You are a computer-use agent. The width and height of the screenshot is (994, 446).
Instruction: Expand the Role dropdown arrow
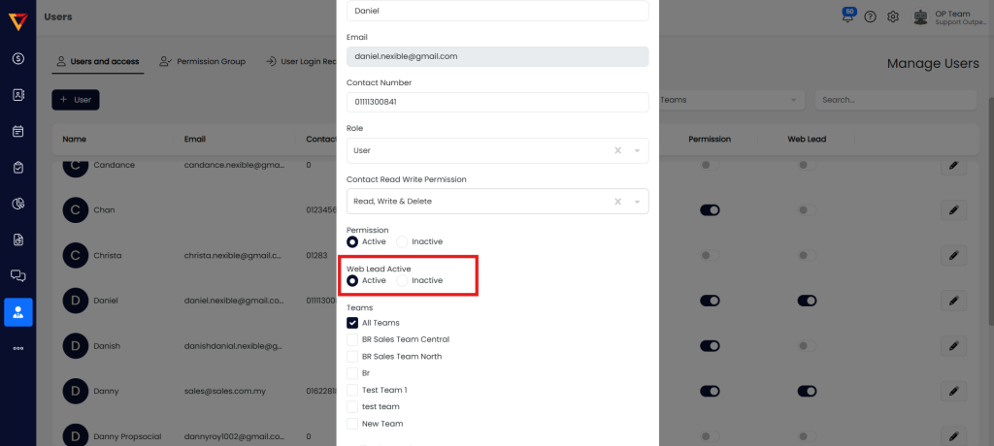(637, 150)
